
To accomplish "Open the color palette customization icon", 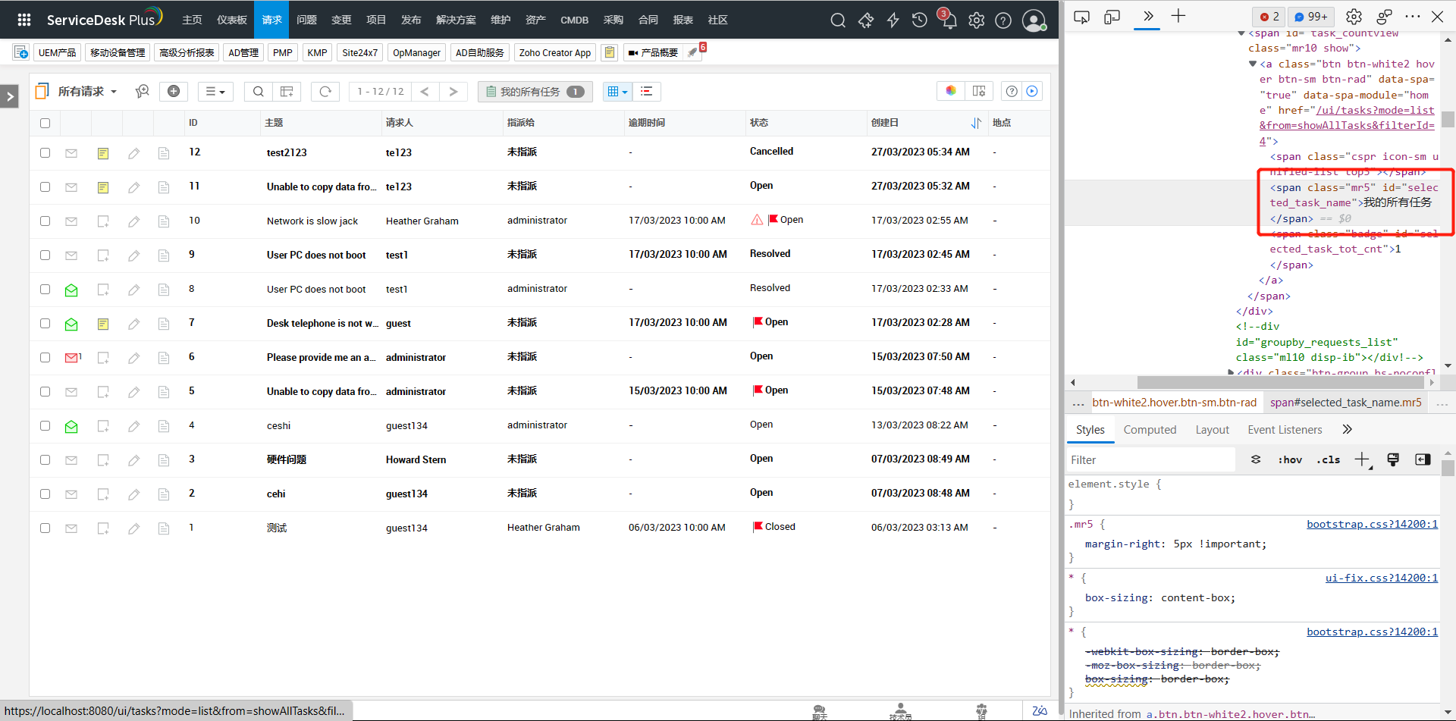I will [951, 91].
